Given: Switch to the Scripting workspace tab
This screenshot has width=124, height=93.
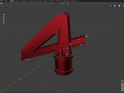Looking at the screenshot, I should 73,1.
